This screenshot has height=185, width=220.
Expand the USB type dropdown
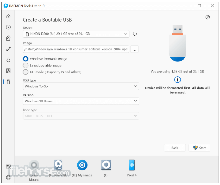81,86
